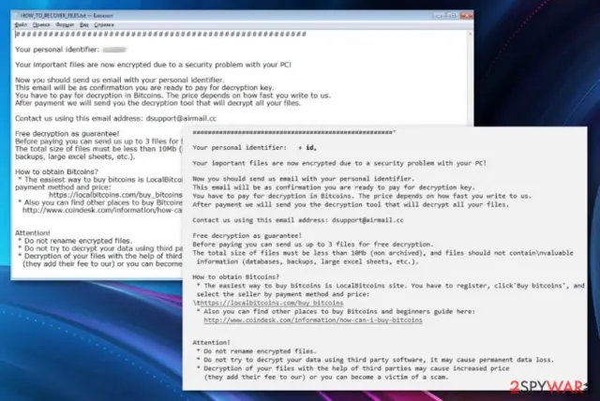This screenshot has width=600, height=401.
Task: Click 'This email will be as confirmation' in Notepad
Action: (144, 88)
